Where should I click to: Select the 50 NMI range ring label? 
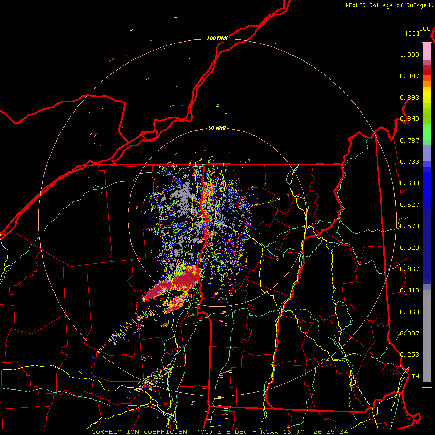[x=217, y=128]
